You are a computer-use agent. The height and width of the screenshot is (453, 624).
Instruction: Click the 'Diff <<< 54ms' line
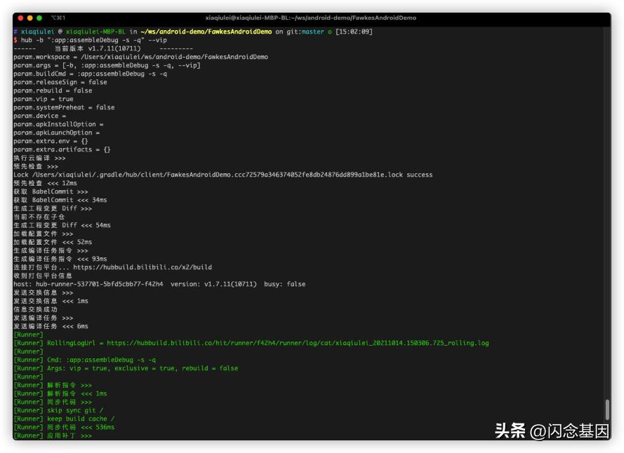(62, 225)
